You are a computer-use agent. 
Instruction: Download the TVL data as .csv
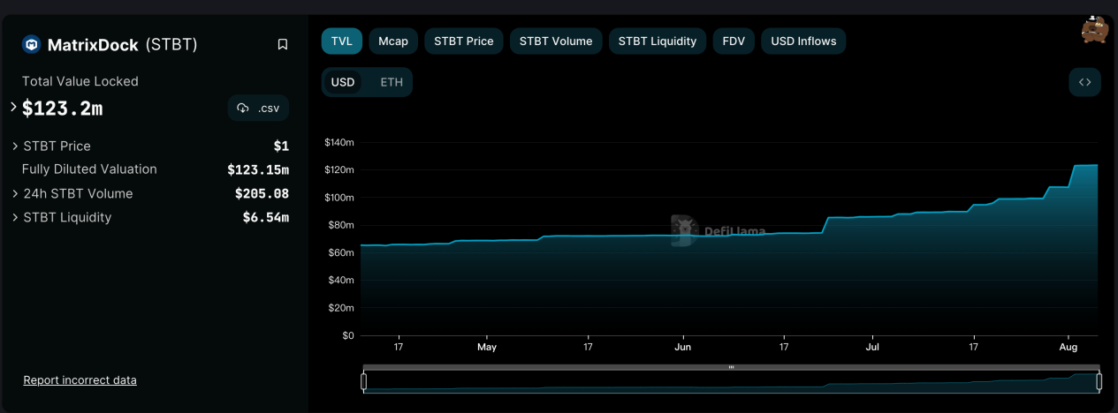pos(258,109)
